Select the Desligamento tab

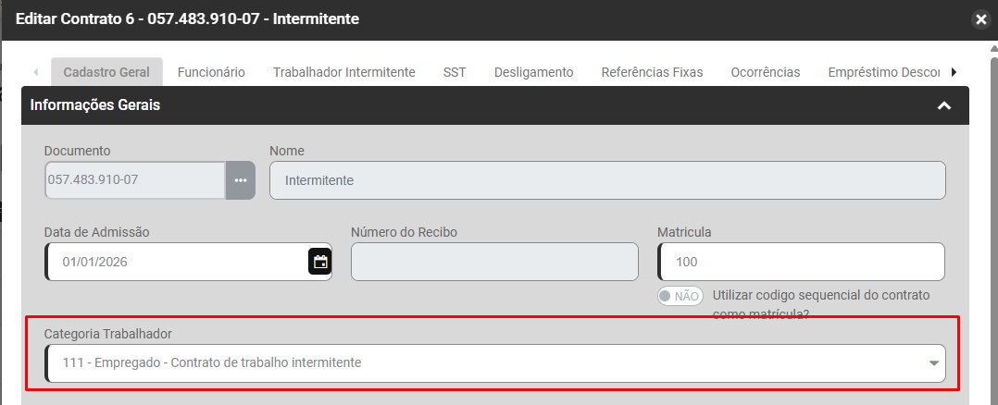[533, 72]
